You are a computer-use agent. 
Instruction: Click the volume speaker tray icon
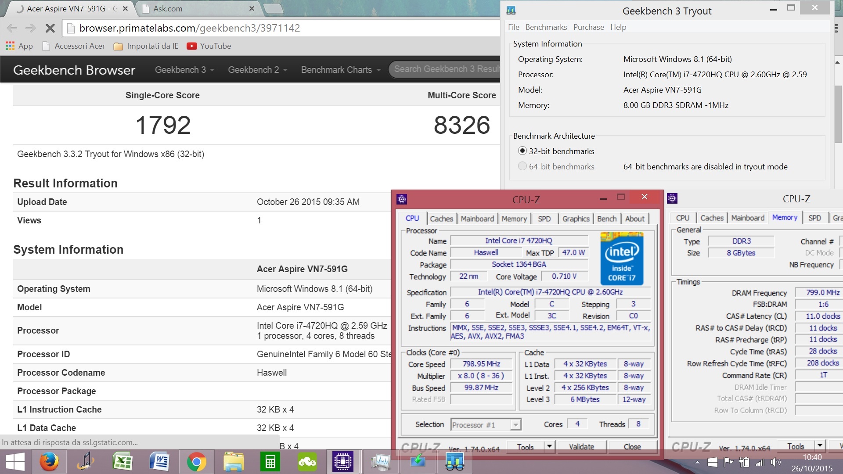click(775, 462)
